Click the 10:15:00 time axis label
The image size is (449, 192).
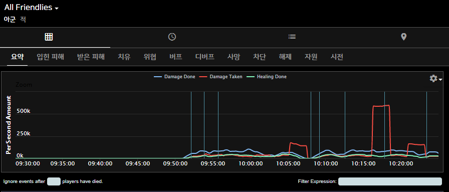[363, 163]
